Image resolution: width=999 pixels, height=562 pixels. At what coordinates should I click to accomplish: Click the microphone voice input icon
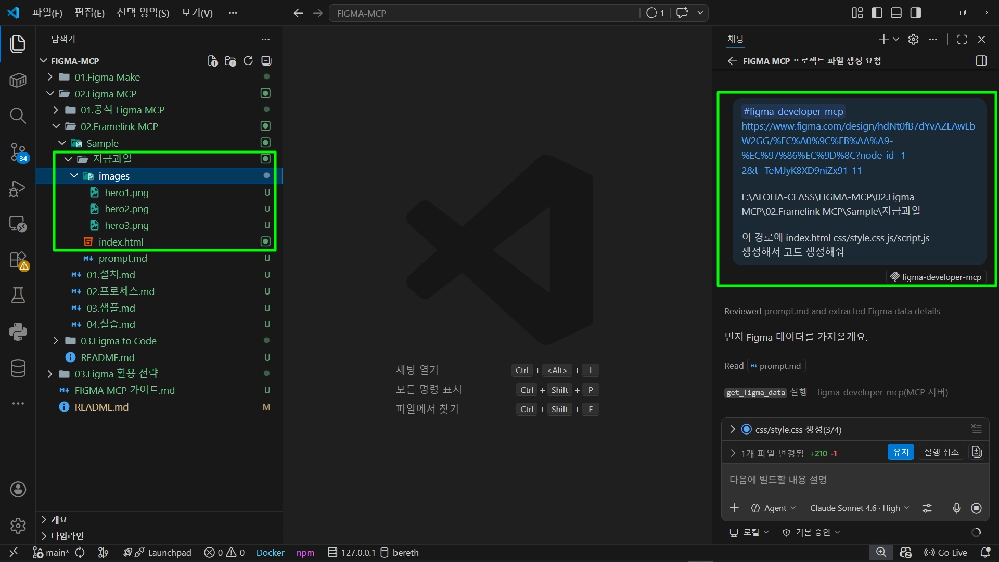(x=956, y=508)
